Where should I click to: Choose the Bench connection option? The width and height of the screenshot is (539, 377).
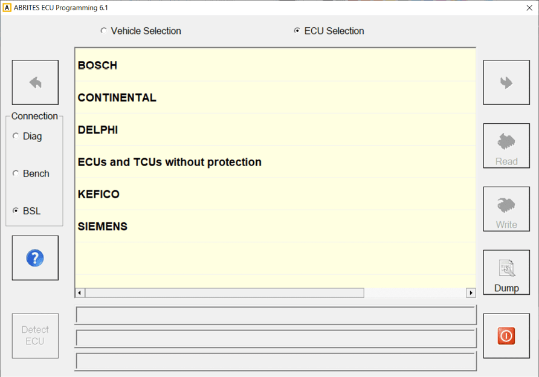[16, 174]
